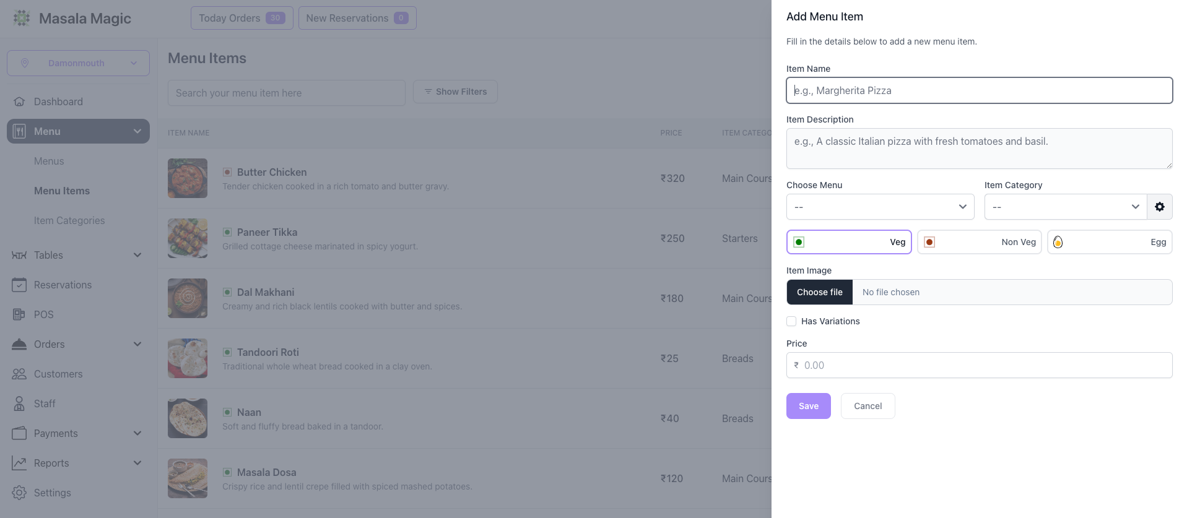This screenshot has width=1187, height=518.
Task: Click the item category settings gear icon
Action: pyautogui.click(x=1159, y=207)
